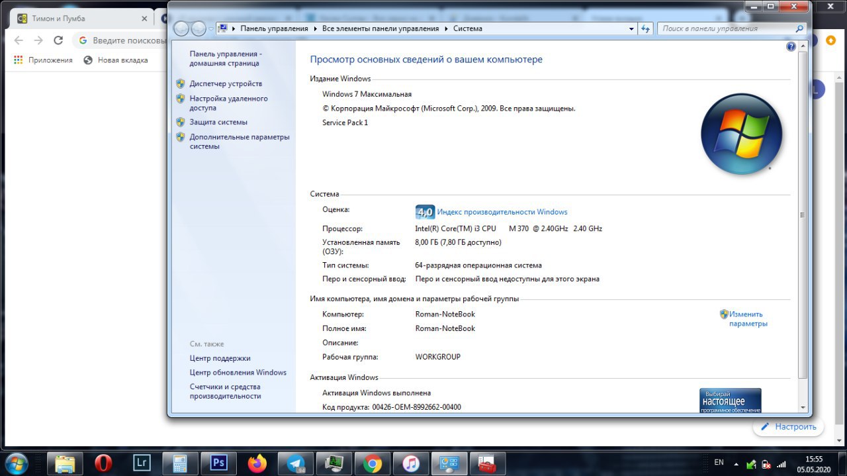This screenshot has height=476, width=847.
Task: Expand arrow after Панель управления breadcrumb
Action: coord(315,28)
